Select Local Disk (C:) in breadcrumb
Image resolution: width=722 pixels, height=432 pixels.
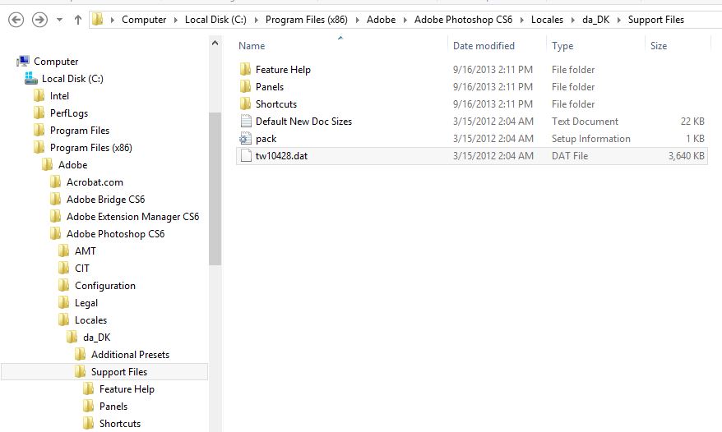coord(215,20)
